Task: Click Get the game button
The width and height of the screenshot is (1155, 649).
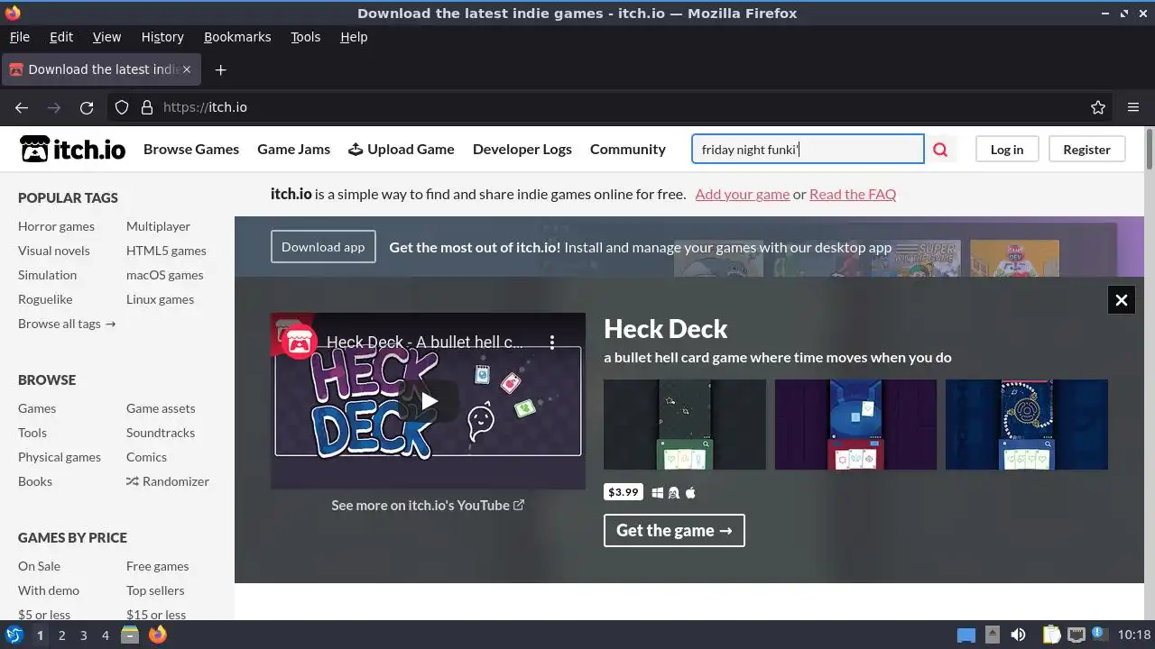Action: (x=674, y=530)
